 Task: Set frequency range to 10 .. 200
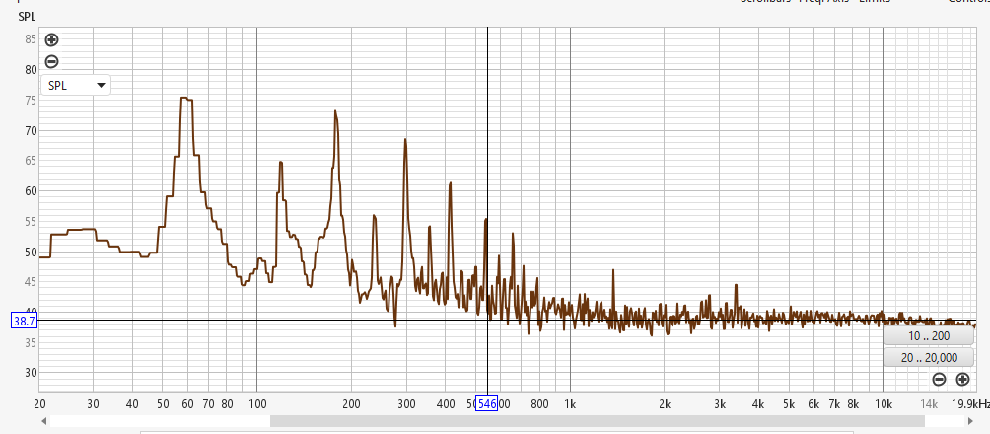point(929,336)
